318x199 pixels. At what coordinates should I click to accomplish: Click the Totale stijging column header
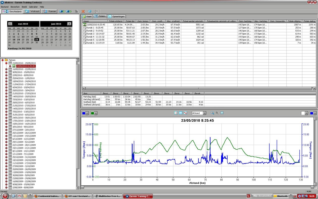click(x=294, y=21)
